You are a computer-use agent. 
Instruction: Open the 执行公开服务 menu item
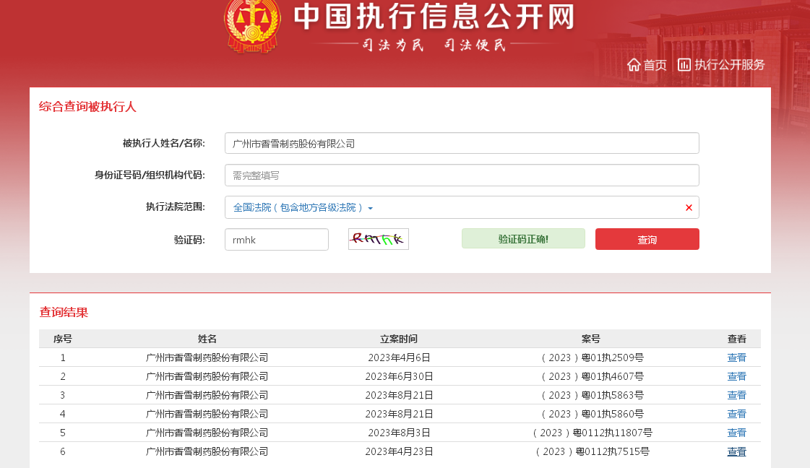729,65
